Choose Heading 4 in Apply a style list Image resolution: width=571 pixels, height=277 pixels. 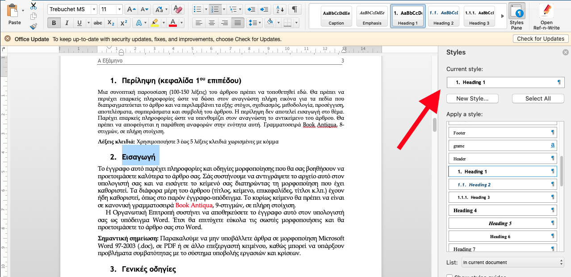pos(503,210)
